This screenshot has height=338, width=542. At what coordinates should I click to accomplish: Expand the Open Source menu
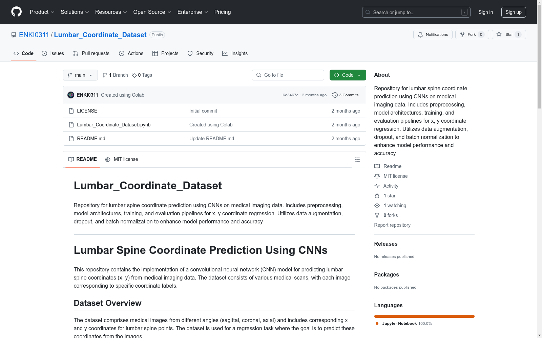click(152, 12)
